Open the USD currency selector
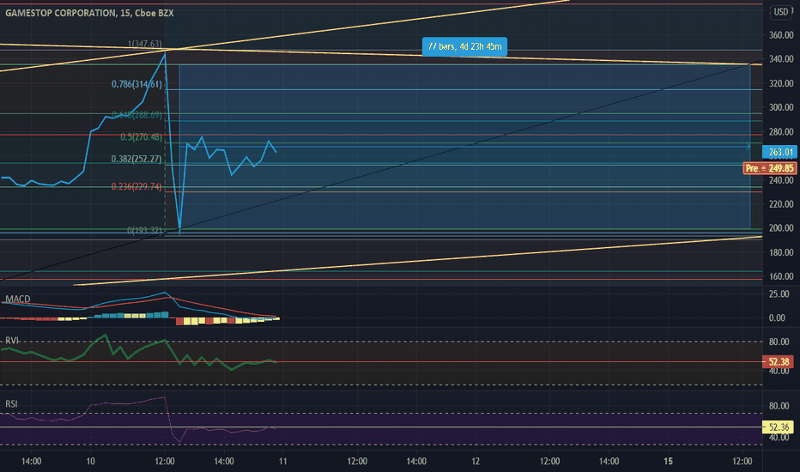The image size is (800, 472). pyautogui.click(x=781, y=11)
